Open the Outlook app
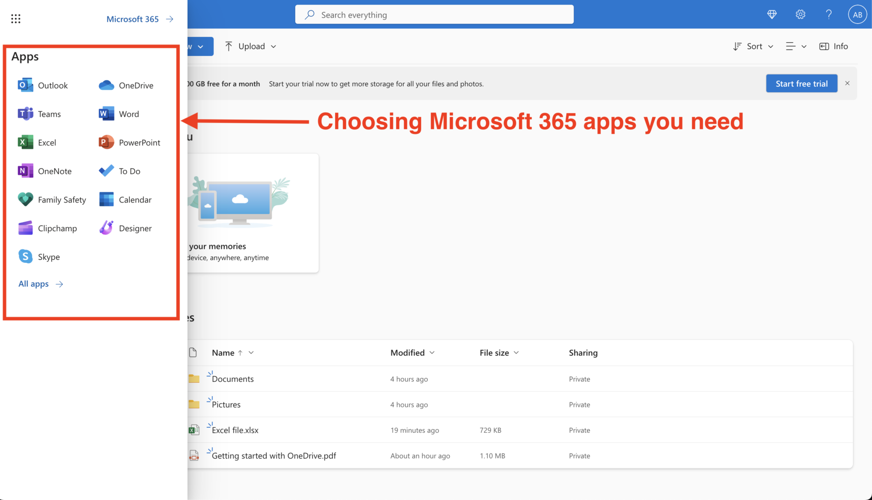This screenshot has height=500, width=872. (x=53, y=85)
